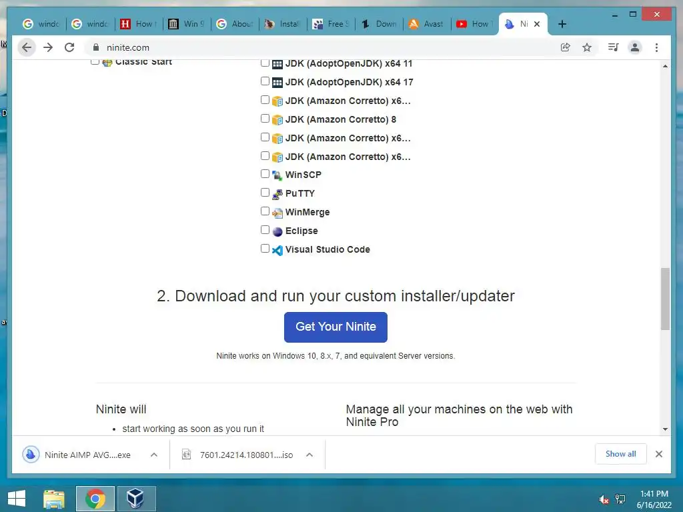Viewport: 683px width, 512px height.
Task: Click the Visual Studio Code label
Action: pos(327,249)
